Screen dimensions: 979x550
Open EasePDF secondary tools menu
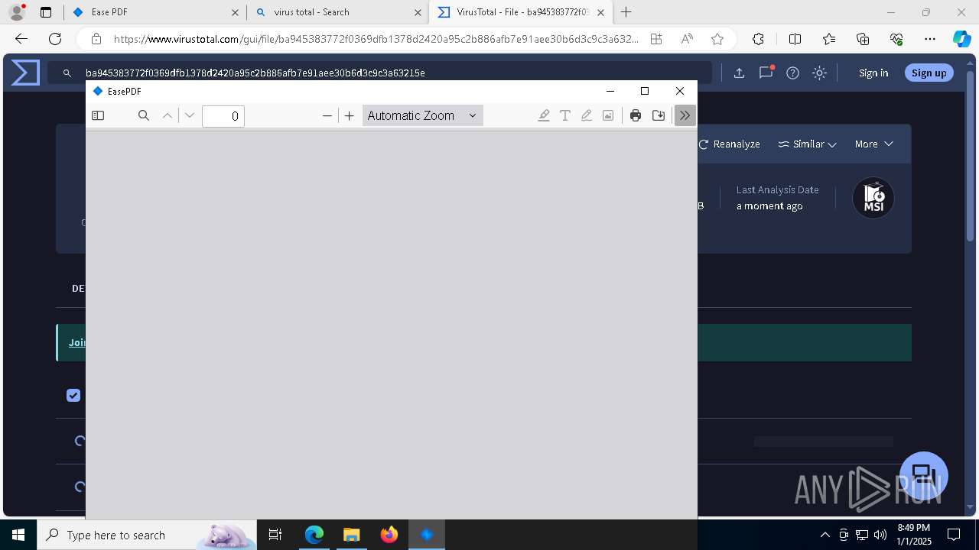tap(685, 115)
